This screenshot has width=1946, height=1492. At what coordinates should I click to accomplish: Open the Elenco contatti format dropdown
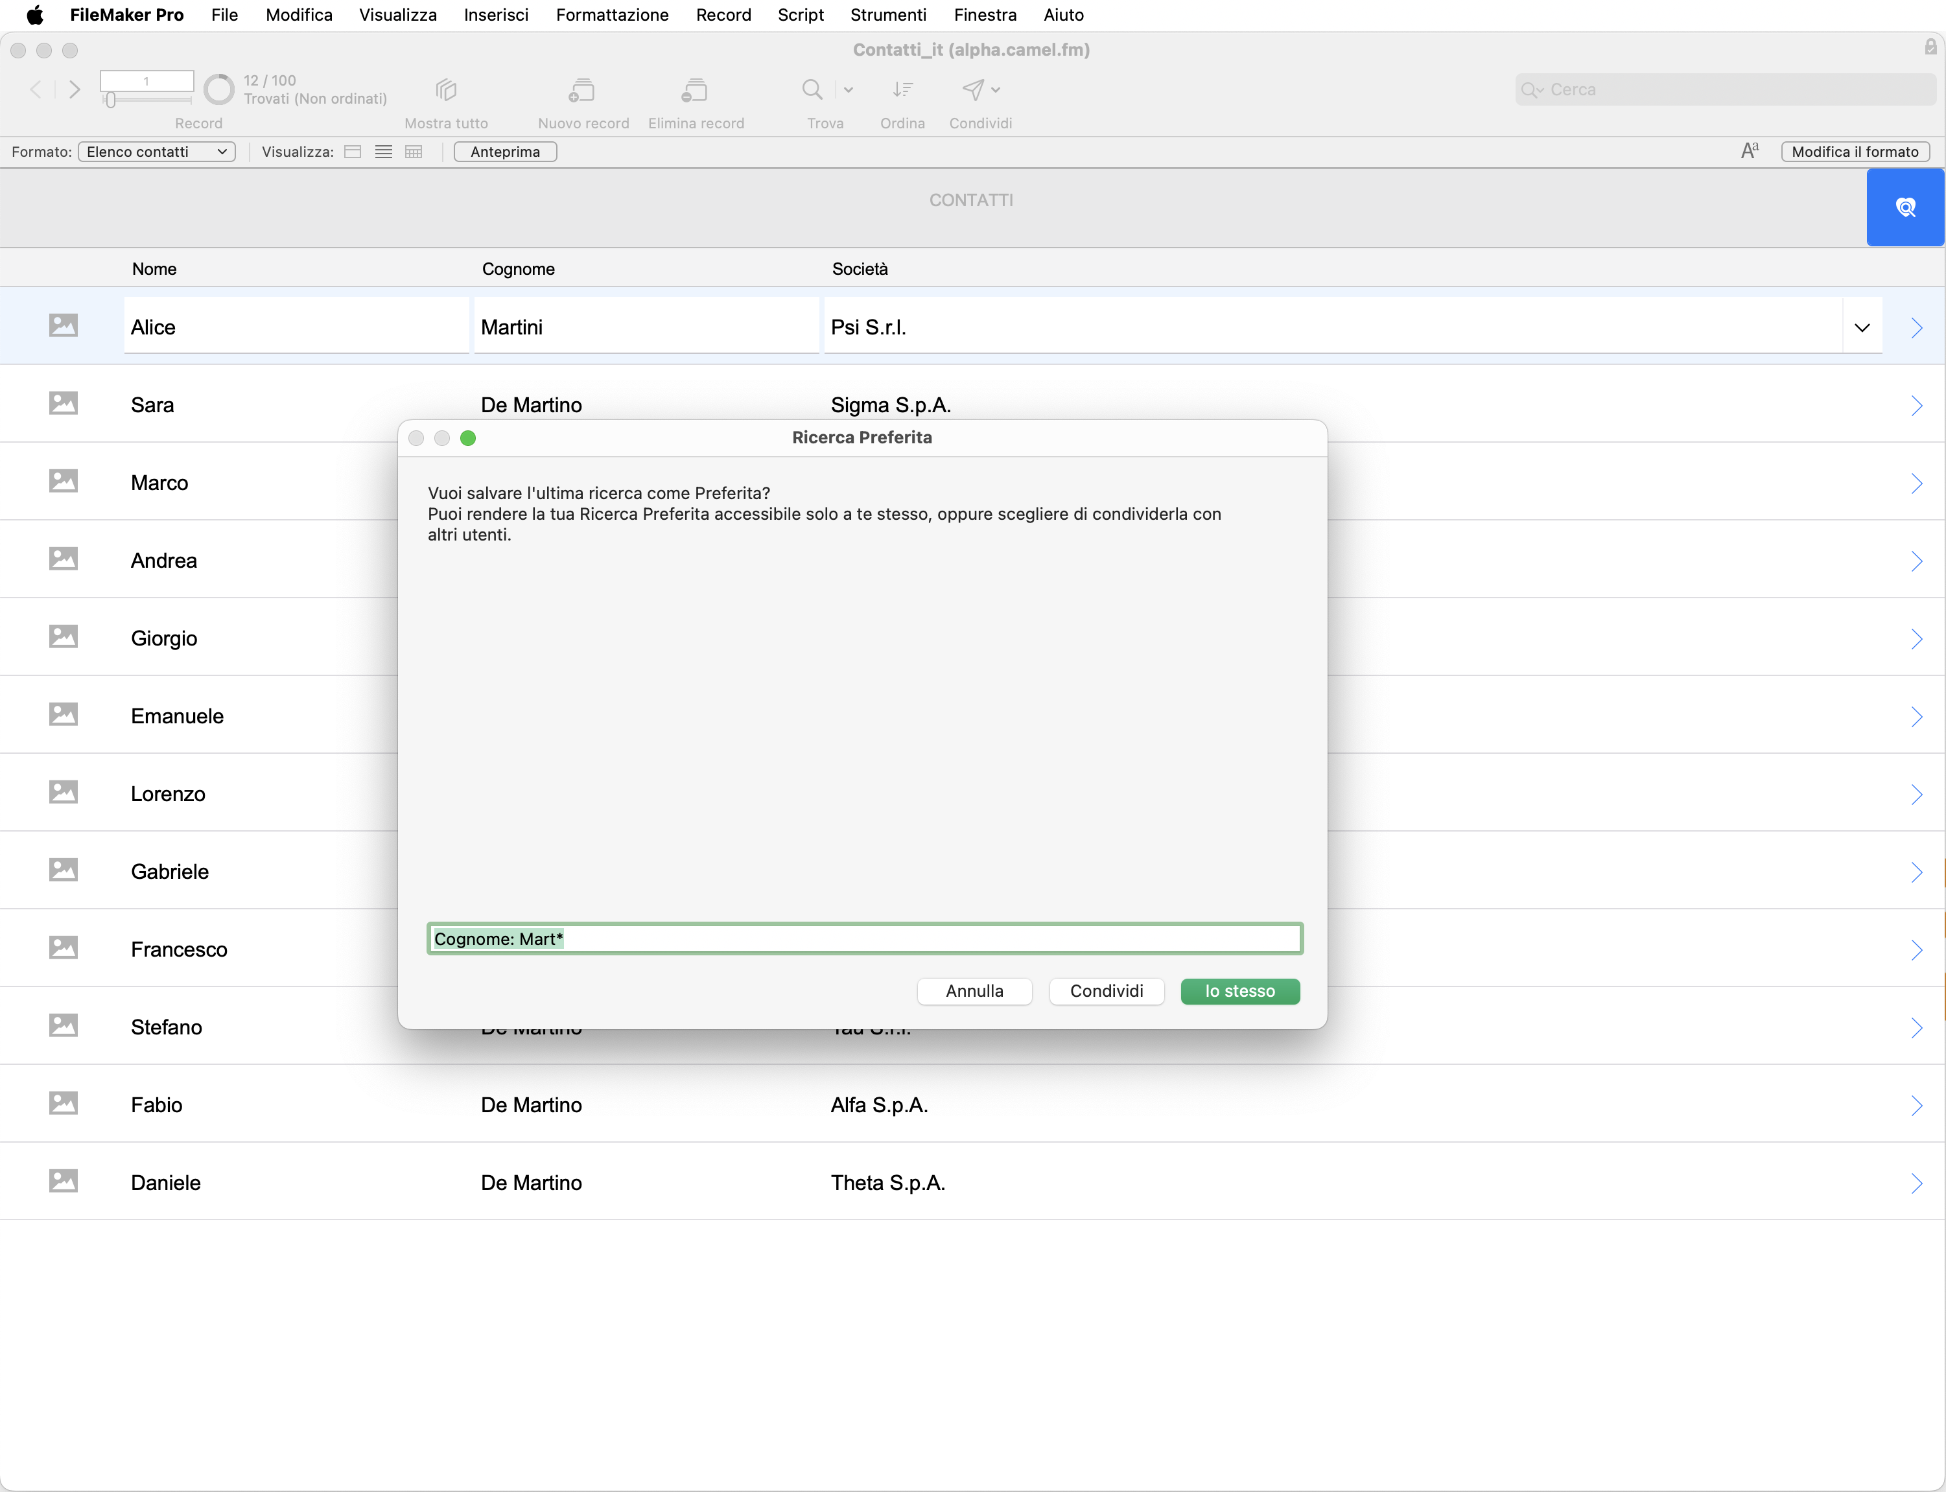coord(156,152)
